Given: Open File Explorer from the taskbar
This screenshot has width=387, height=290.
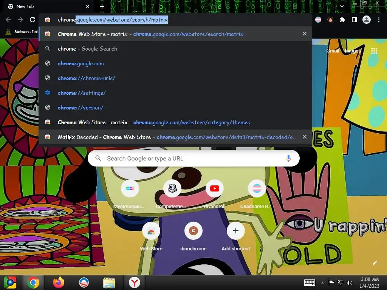Looking at the screenshot, I should pos(109,282).
